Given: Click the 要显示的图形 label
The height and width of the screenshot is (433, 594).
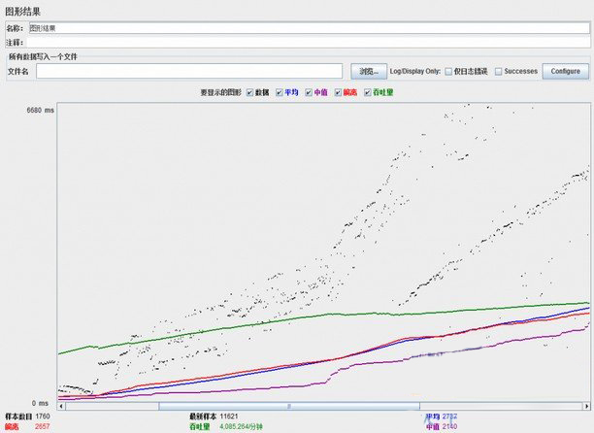Looking at the screenshot, I should click(x=220, y=92).
